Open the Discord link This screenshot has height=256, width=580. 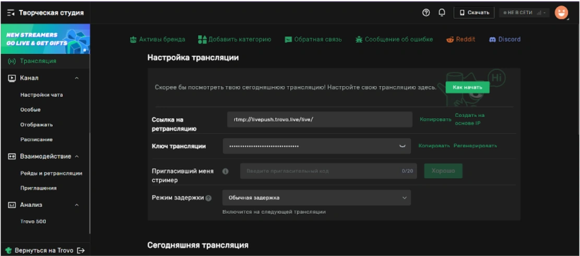tap(510, 40)
